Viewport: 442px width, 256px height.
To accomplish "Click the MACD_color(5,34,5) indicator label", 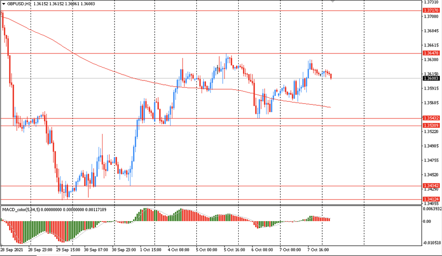I will [x=21, y=210].
